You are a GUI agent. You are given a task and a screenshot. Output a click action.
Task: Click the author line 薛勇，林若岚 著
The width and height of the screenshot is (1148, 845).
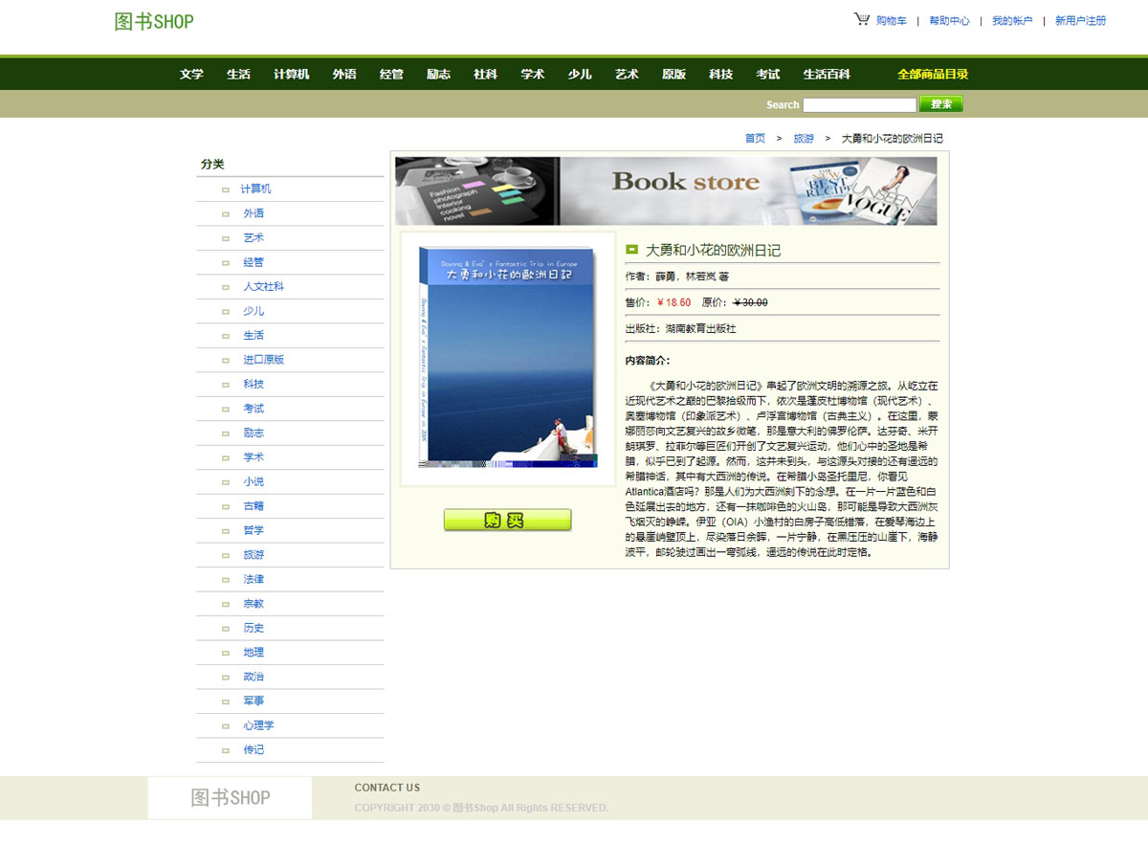point(676,278)
